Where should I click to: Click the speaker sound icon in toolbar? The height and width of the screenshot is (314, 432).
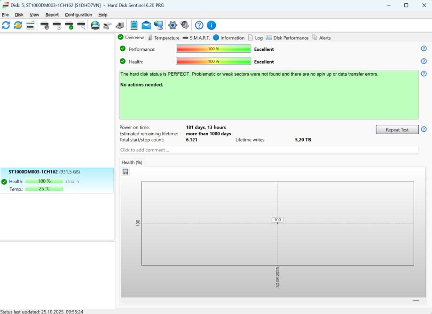185,25
